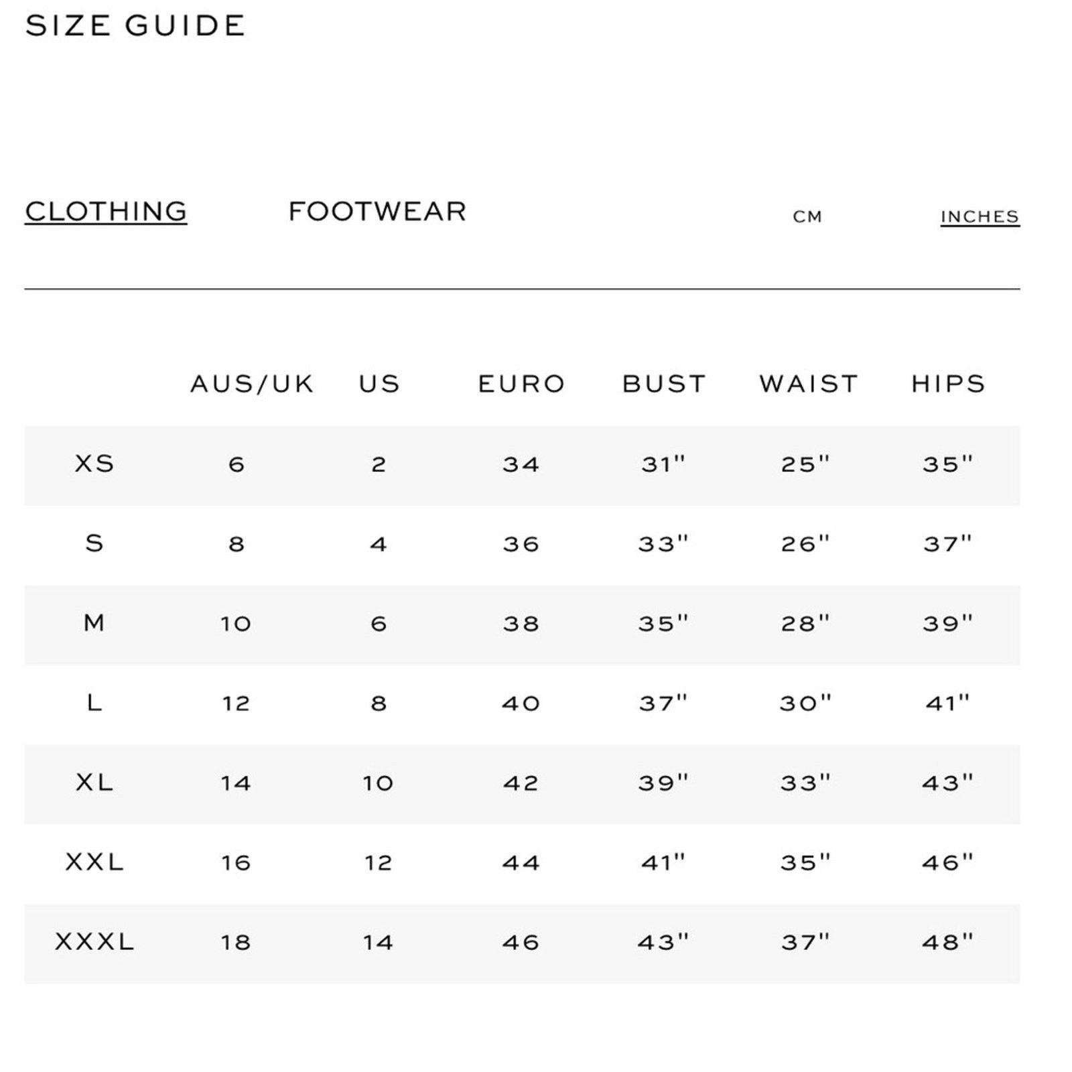Toggle measurements to CM
1072x1072 pixels.
(x=807, y=217)
